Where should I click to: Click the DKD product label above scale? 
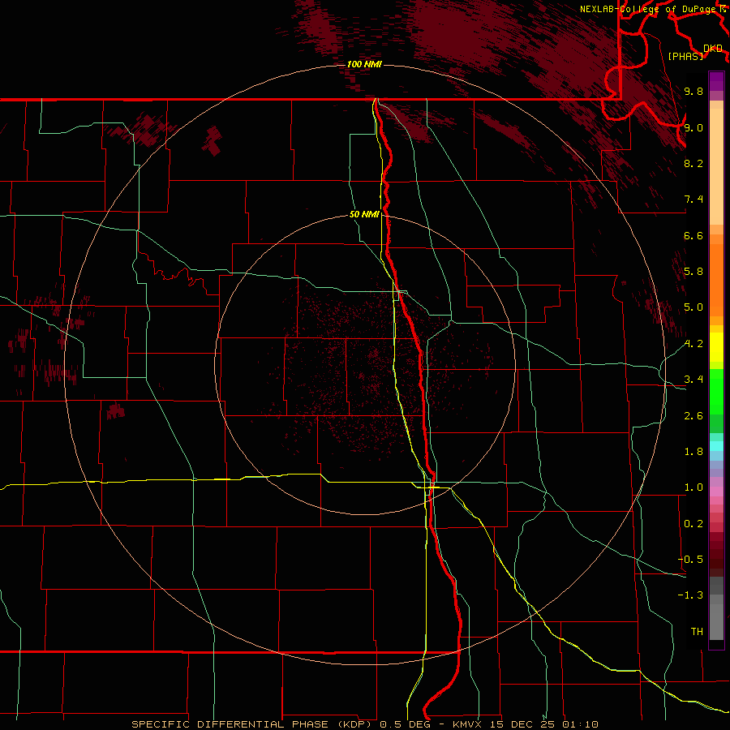[713, 49]
